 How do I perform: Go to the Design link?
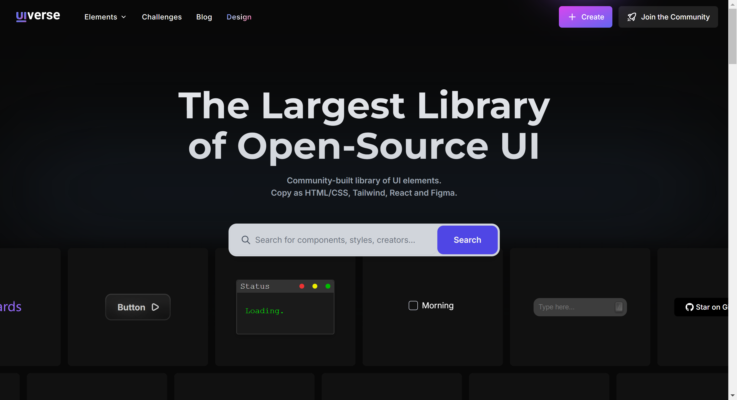[x=239, y=17]
